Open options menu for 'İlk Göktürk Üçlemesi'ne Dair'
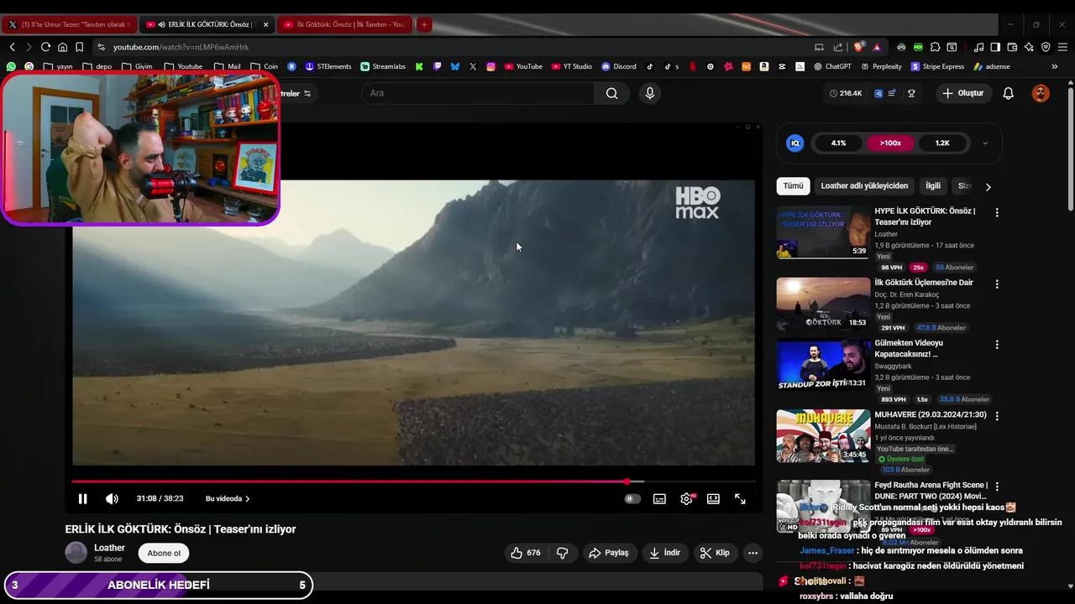 coord(997,284)
